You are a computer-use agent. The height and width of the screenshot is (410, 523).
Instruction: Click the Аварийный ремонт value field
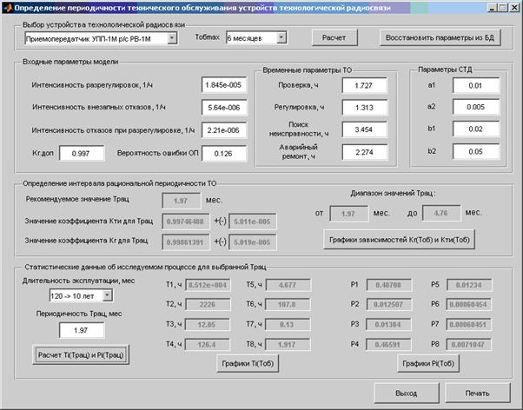(x=365, y=153)
